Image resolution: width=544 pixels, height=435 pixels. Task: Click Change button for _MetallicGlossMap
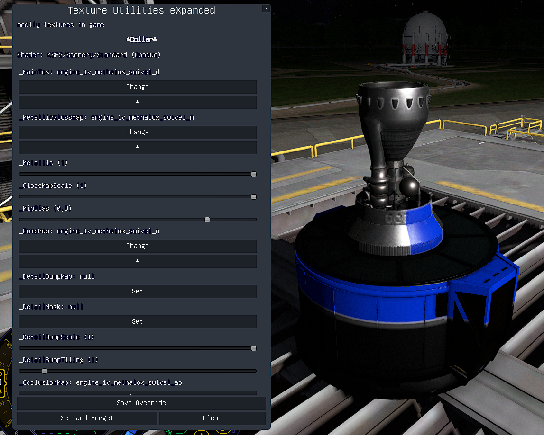click(x=138, y=133)
